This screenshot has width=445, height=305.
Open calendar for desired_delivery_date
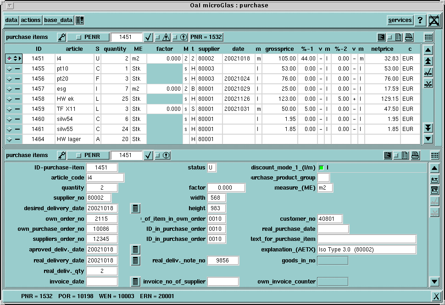135,208
